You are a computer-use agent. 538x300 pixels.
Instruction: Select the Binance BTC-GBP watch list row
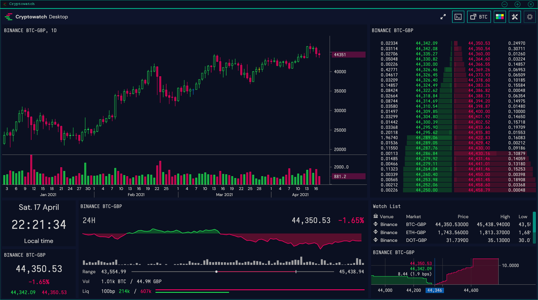pos(452,224)
